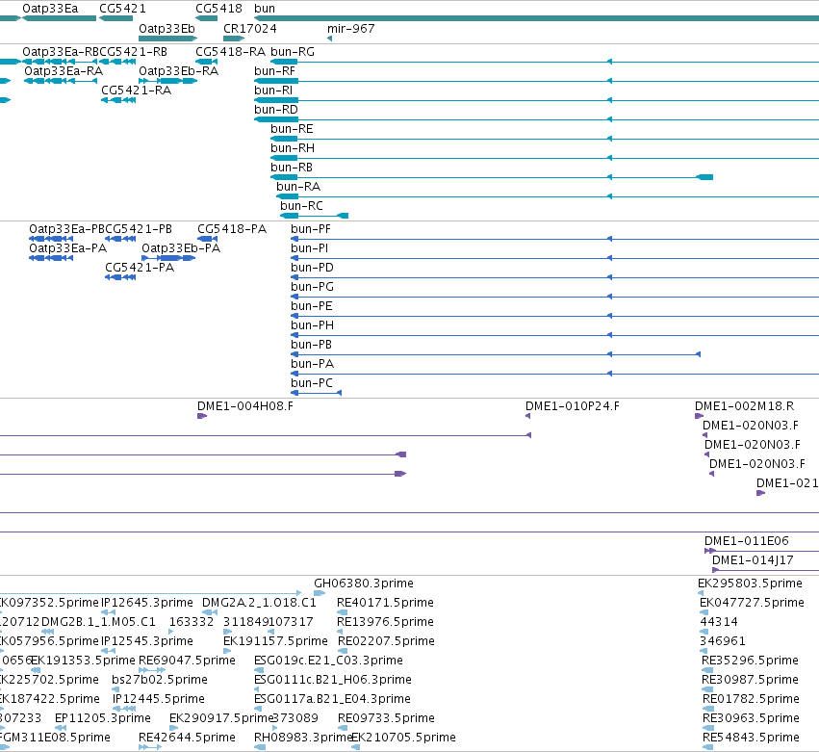Select EST label DMG2A.2_1.018.C1

259,603
